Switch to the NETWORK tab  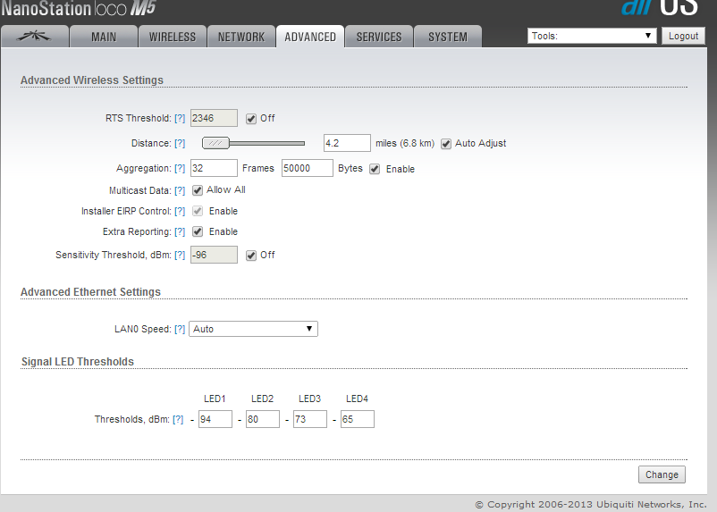241,37
